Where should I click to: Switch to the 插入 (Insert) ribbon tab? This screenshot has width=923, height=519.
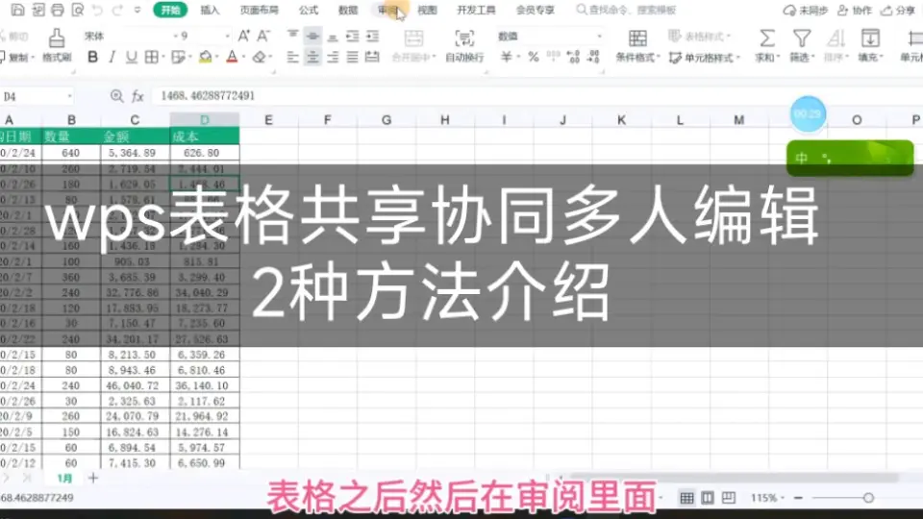[x=210, y=11]
